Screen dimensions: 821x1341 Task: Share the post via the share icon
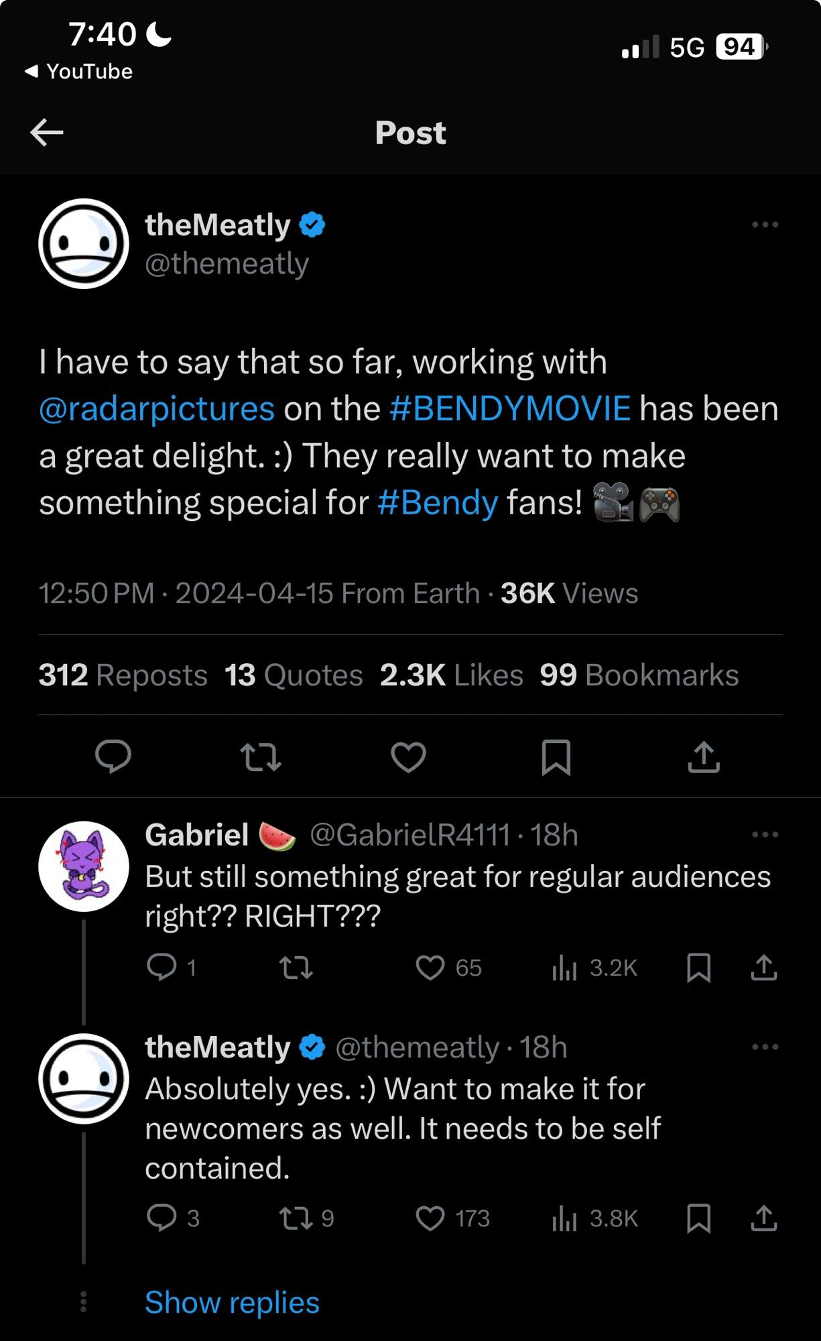point(703,757)
